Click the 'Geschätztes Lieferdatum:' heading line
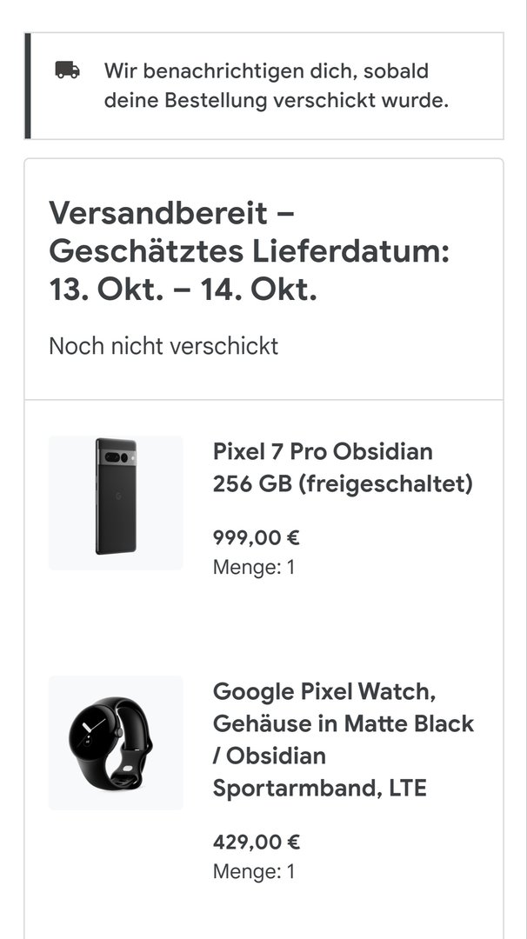This screenshot has height=939, width=527. [249, 251]
